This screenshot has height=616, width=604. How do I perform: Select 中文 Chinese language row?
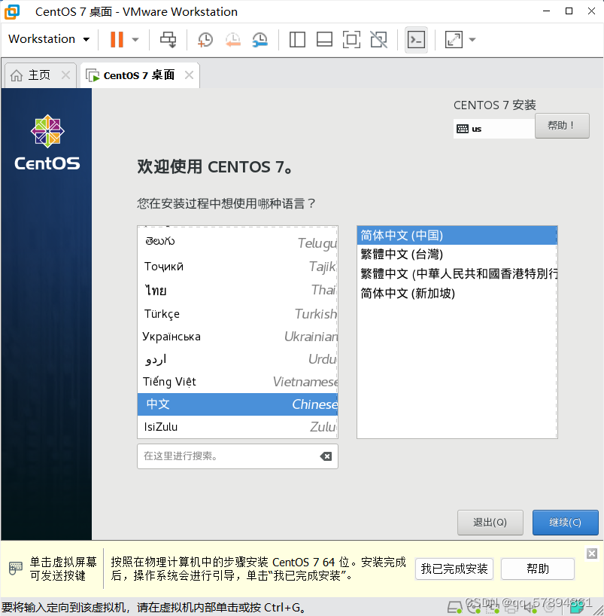pos(238,404)
